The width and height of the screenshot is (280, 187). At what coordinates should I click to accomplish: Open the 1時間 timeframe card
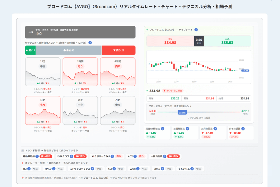[x=80, y=72]
